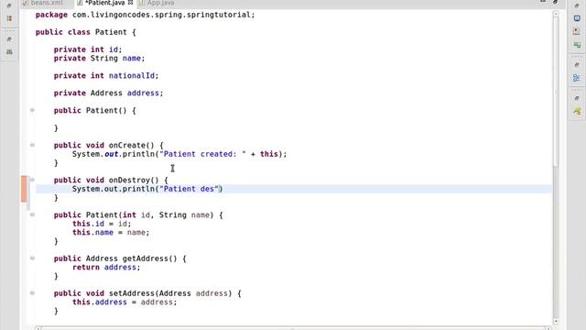This screenshot has height=330, width=586.
Task: Open the lower left trim view icon
Action: (x=9, y=52)
